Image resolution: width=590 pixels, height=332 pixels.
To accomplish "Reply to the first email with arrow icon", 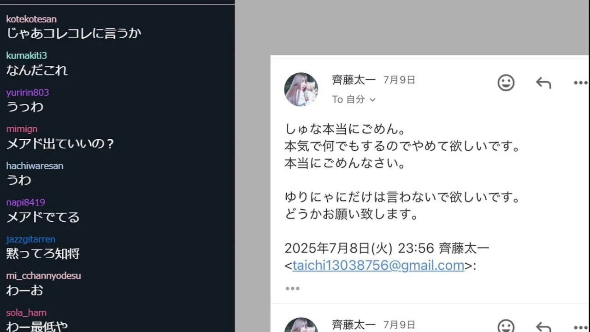I will click(543, 83).
